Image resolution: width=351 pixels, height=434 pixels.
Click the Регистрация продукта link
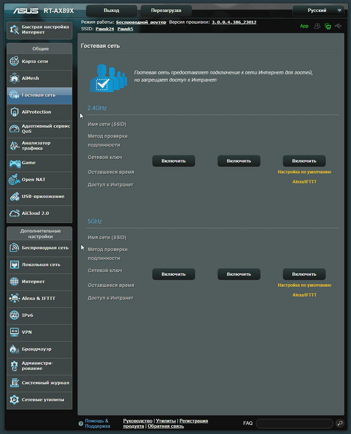point(193,421)
